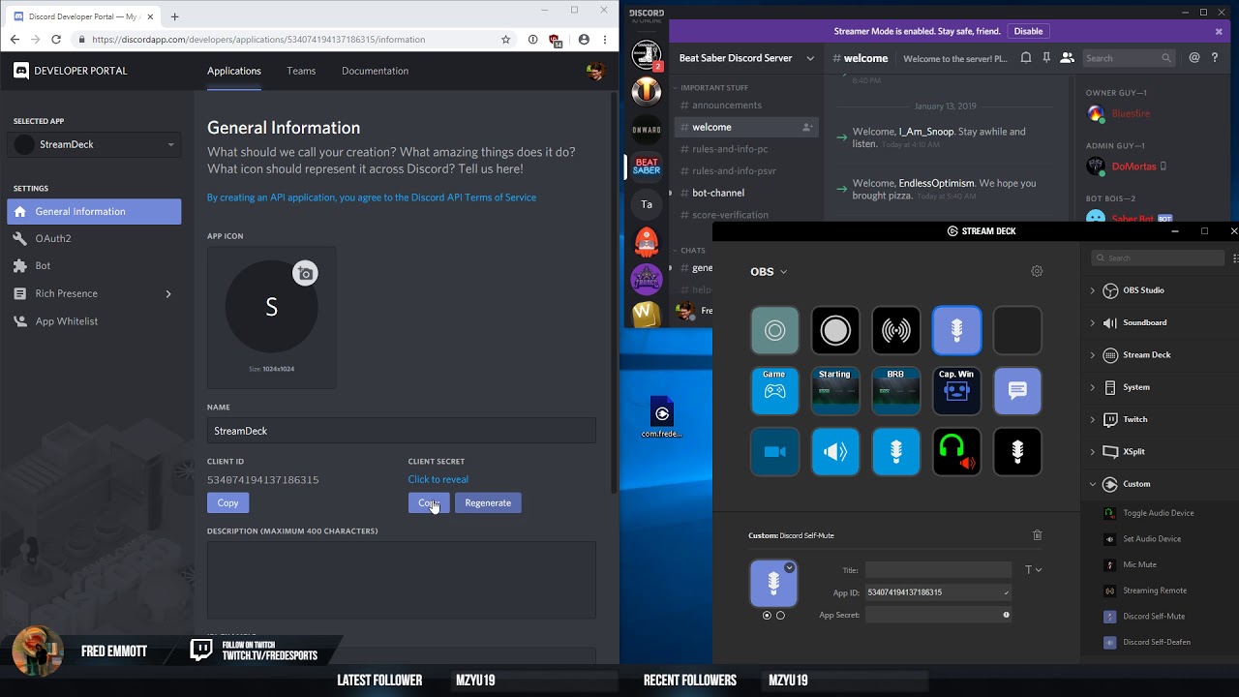
Task: Open the Overwatch server in Discord sidebar
Action: [x=647, y=92]
